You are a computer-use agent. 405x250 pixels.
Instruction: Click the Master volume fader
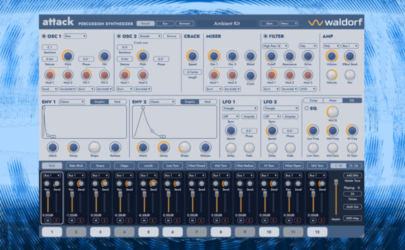pyautogui.click(x=336, y=182)
